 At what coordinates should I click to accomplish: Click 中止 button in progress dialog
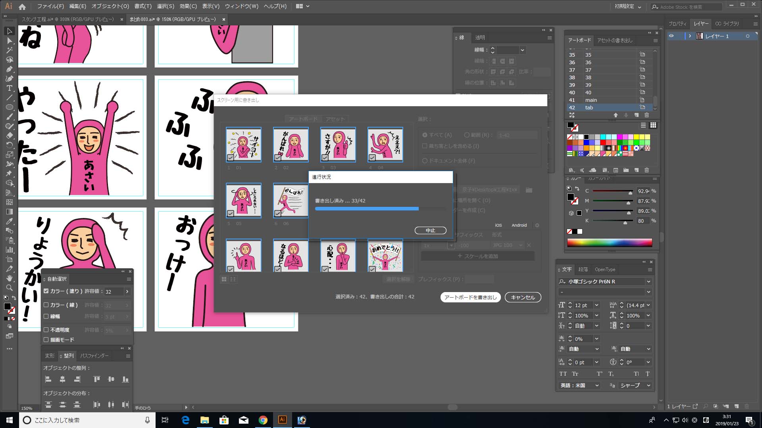430,230
